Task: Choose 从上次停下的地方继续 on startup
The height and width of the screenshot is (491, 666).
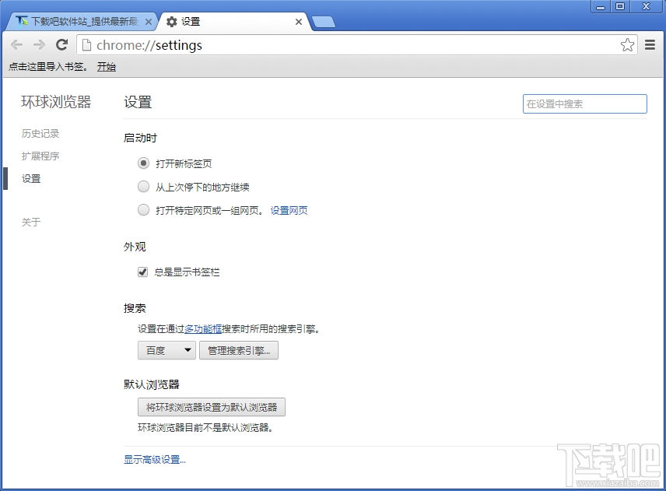Action: coord(143,187)
